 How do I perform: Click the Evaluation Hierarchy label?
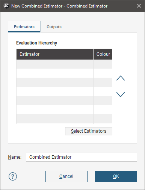(36, 43)
